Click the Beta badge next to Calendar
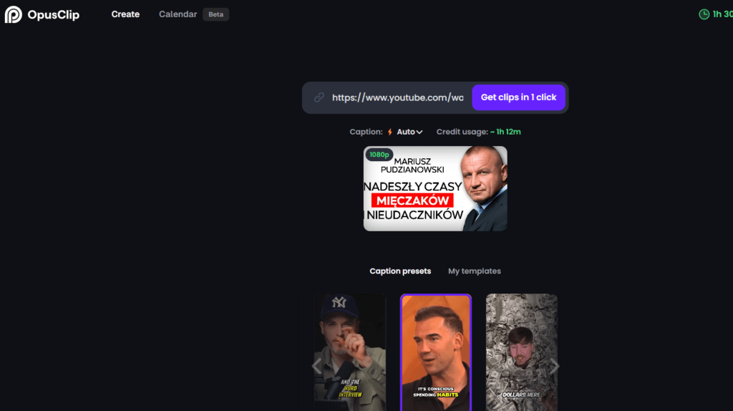This screenshot has height=411, width=733. click(215, 14)
